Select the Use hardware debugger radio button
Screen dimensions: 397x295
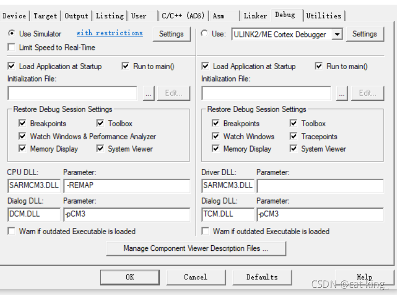point(204,33)
